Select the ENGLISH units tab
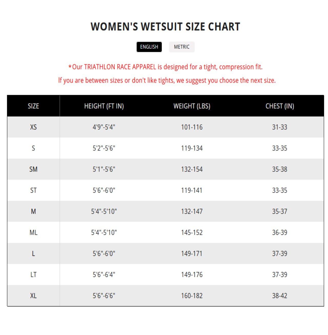This screenshot has height=335, width=328. tap(149, 47)
